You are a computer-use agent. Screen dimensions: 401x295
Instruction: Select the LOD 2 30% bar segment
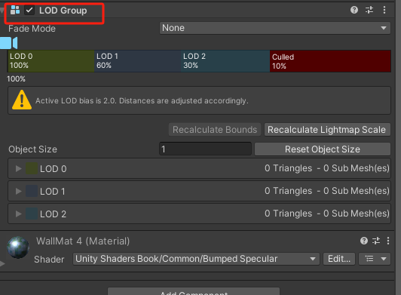[225, 61]
